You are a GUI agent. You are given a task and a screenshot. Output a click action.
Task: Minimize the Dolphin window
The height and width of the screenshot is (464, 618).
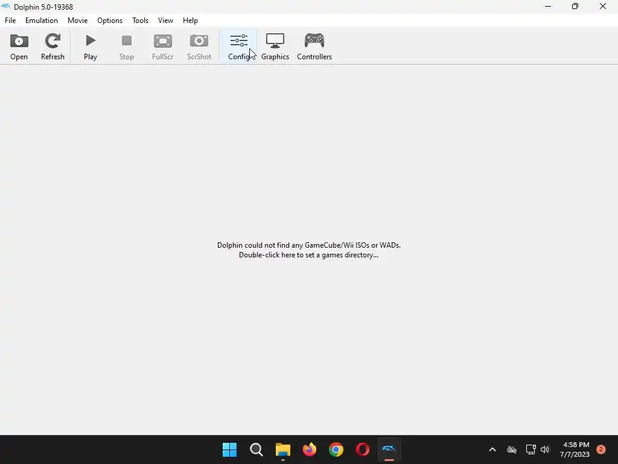coord(548,6)
